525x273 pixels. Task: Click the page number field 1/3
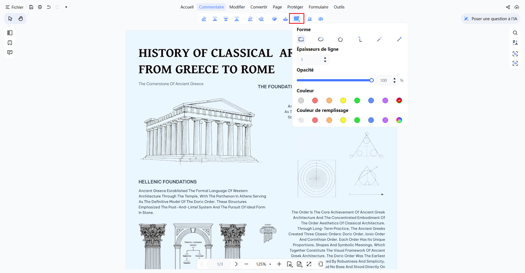(x=220, y=264)
